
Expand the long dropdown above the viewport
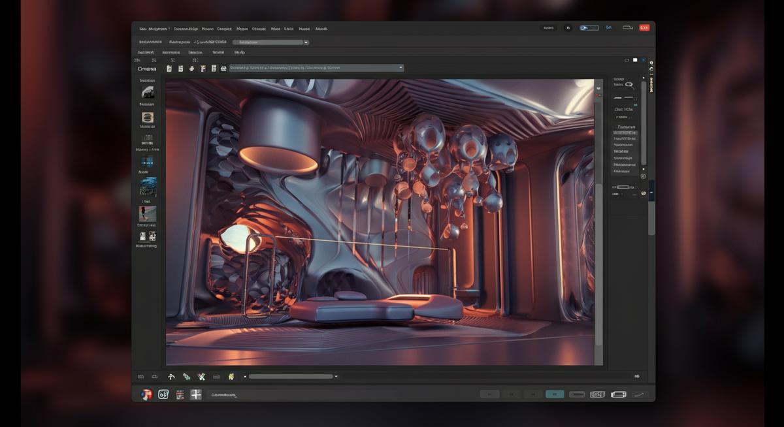point(316,68)
